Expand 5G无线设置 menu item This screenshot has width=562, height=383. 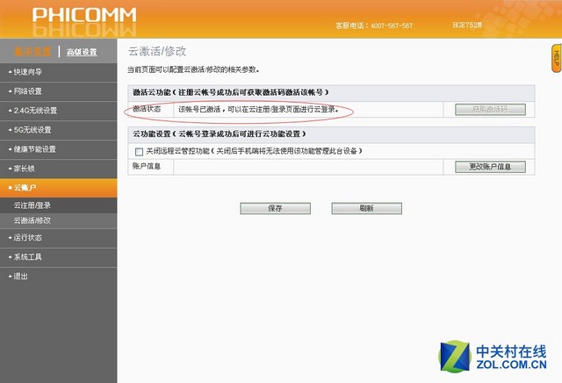(x=59, y=130)
